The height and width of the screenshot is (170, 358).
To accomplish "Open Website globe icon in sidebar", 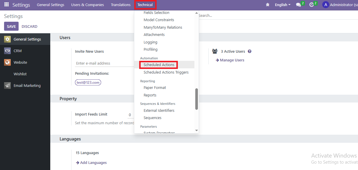I will [8, 63].
